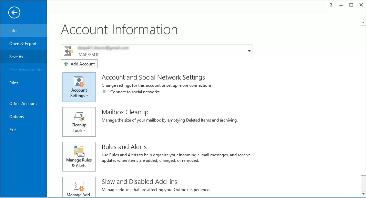Image resolution: width=366 pixels, height=198 pixels.
Task: Choose Save As in sidebar
Action: (23, 57)
